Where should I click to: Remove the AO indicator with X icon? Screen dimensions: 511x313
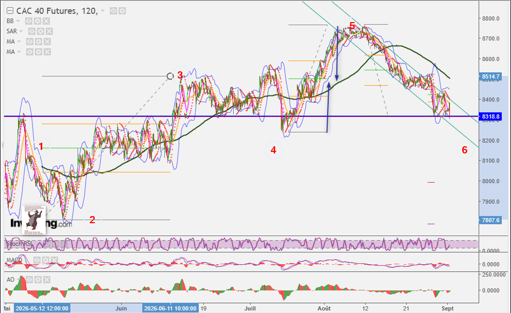[x=47, y=280]
